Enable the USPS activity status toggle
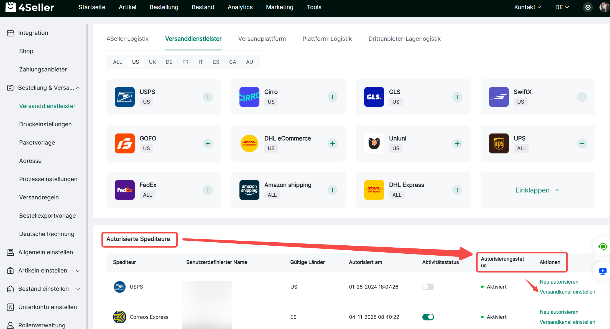 (x=428, y=287)
